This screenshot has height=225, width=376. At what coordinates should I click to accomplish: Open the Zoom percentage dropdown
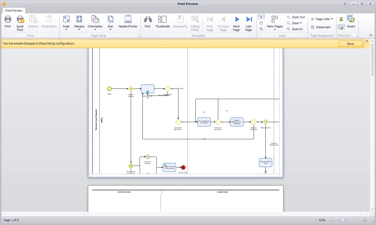pos(295,23)
